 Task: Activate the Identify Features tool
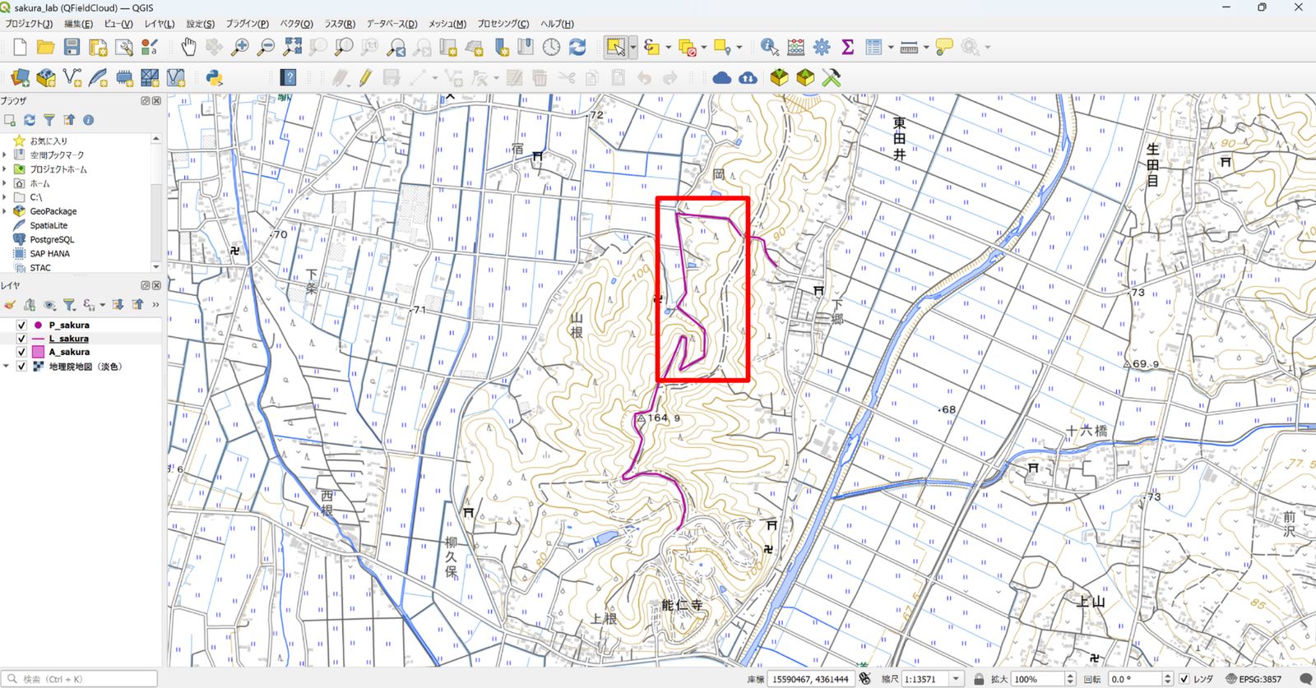769,47
